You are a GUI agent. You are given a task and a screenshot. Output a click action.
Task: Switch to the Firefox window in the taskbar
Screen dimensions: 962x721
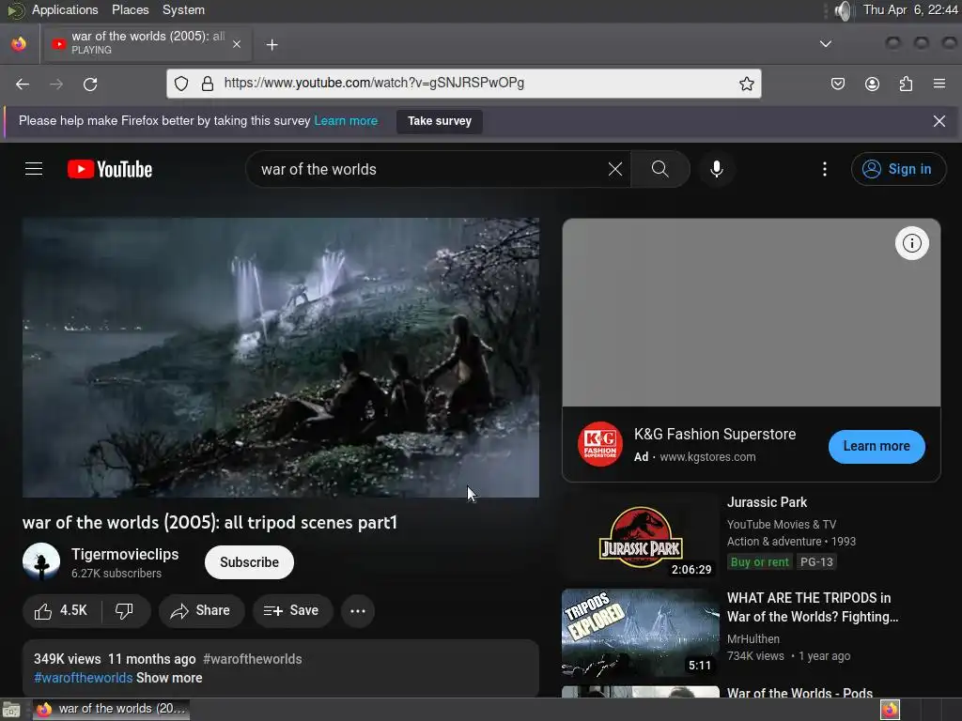click(111, 710)
